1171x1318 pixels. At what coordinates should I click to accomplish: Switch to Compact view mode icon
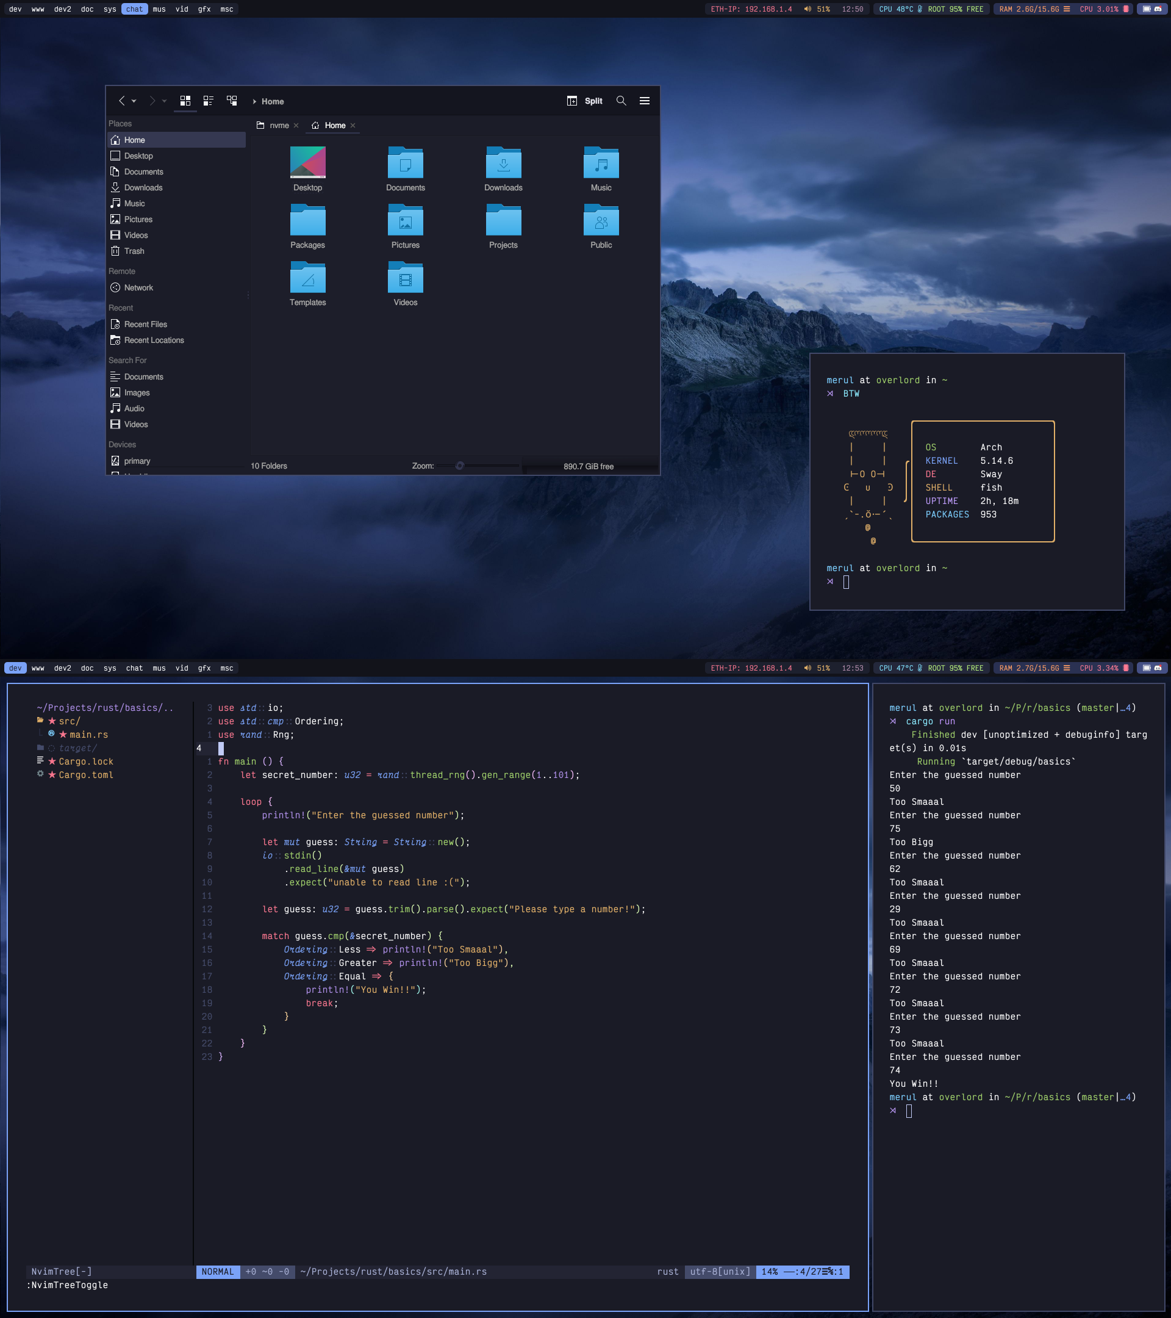208,101
